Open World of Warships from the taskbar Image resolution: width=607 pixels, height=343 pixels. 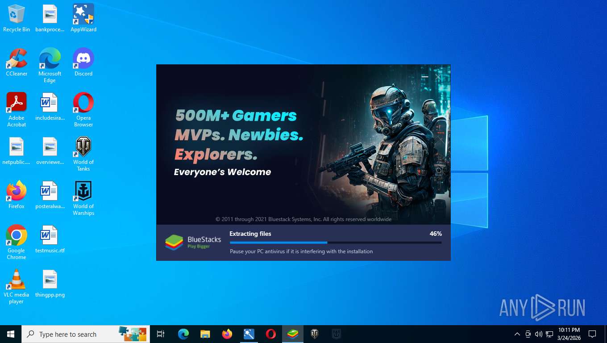click(x=336, y=334)
